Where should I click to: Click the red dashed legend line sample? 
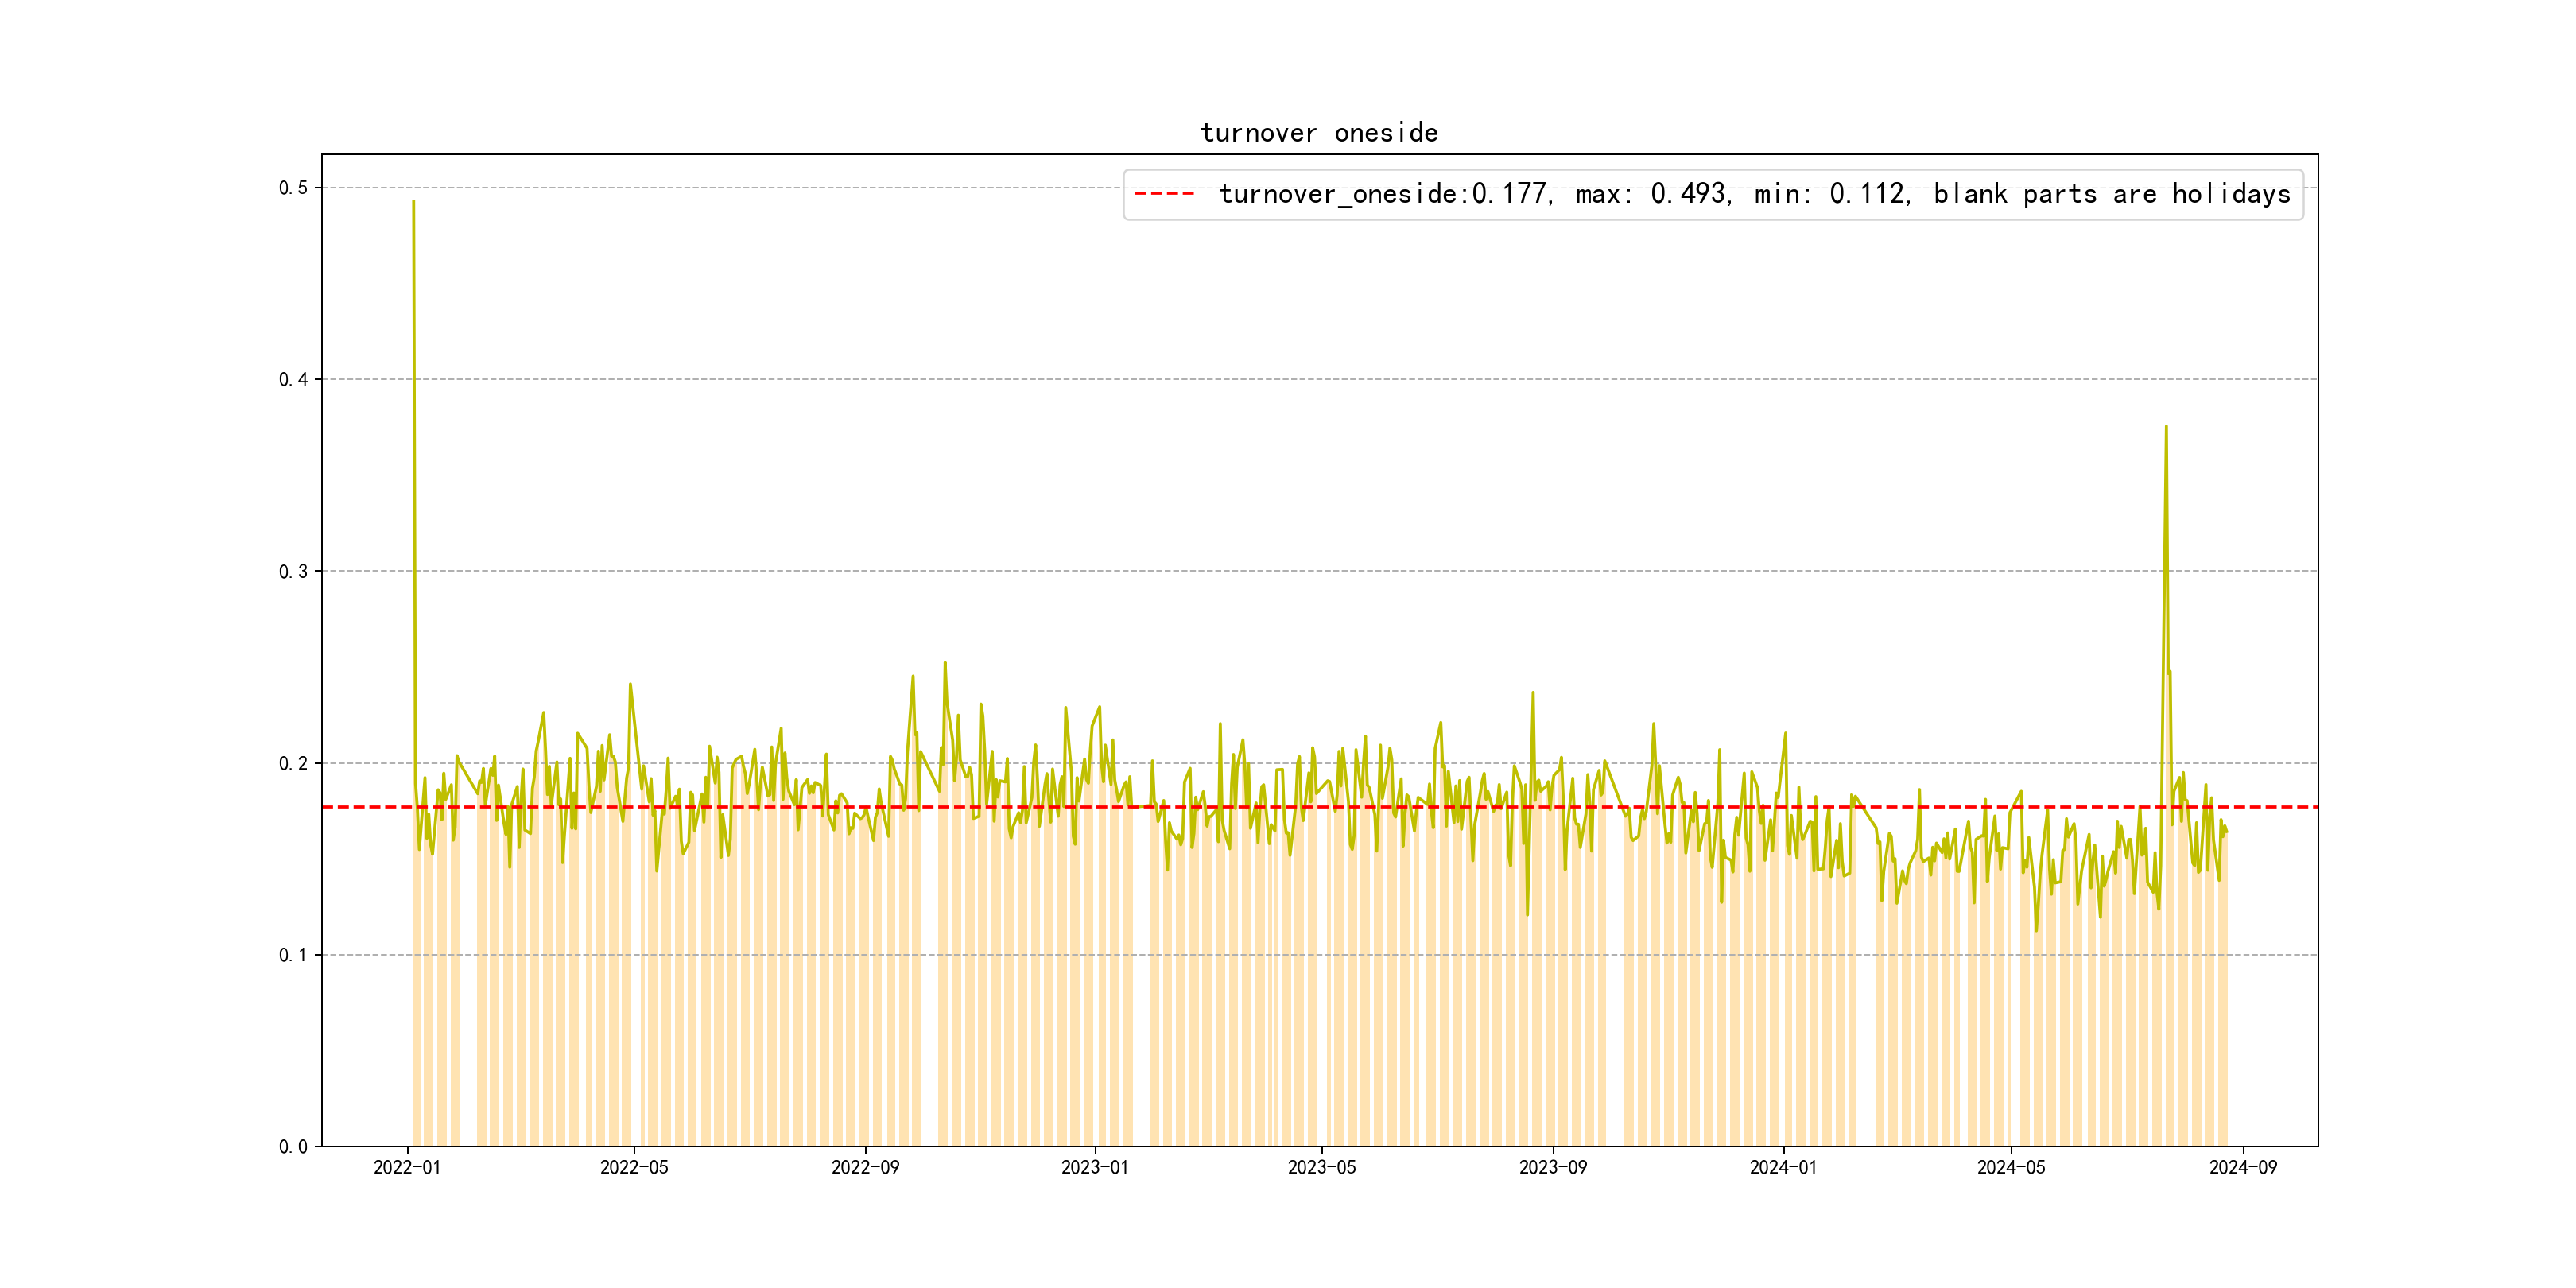click(x=1164, y=194)
